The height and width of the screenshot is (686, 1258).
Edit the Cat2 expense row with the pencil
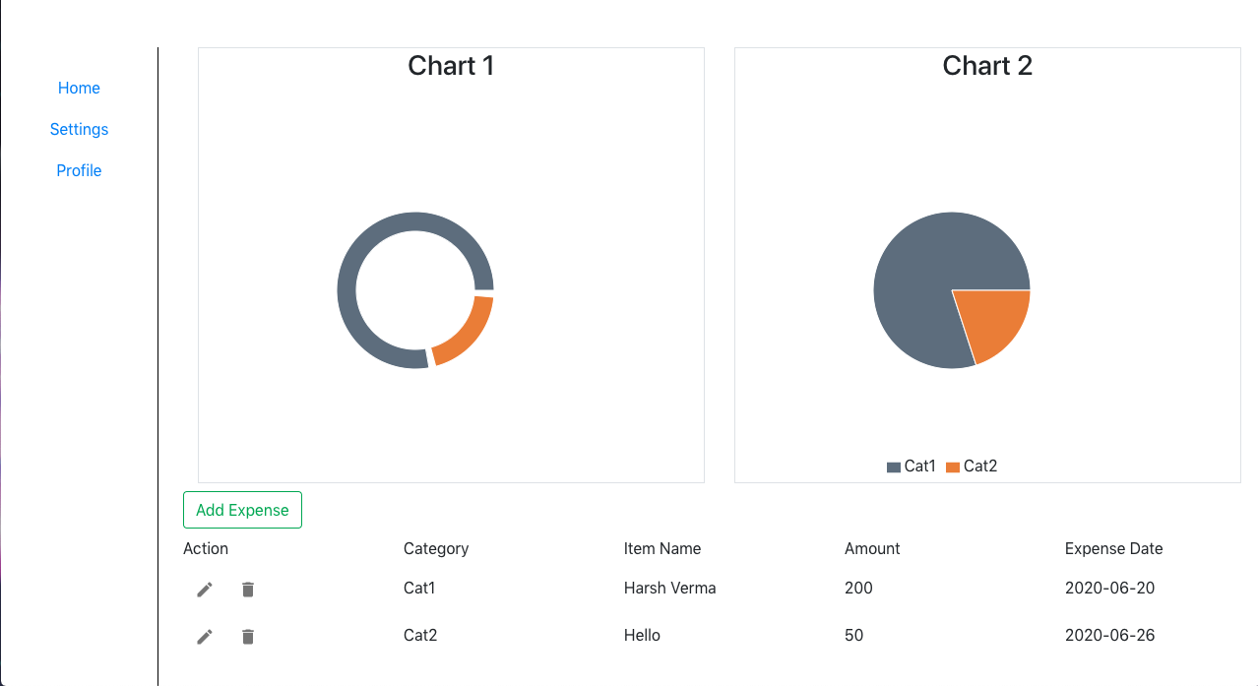coord(205,637)
